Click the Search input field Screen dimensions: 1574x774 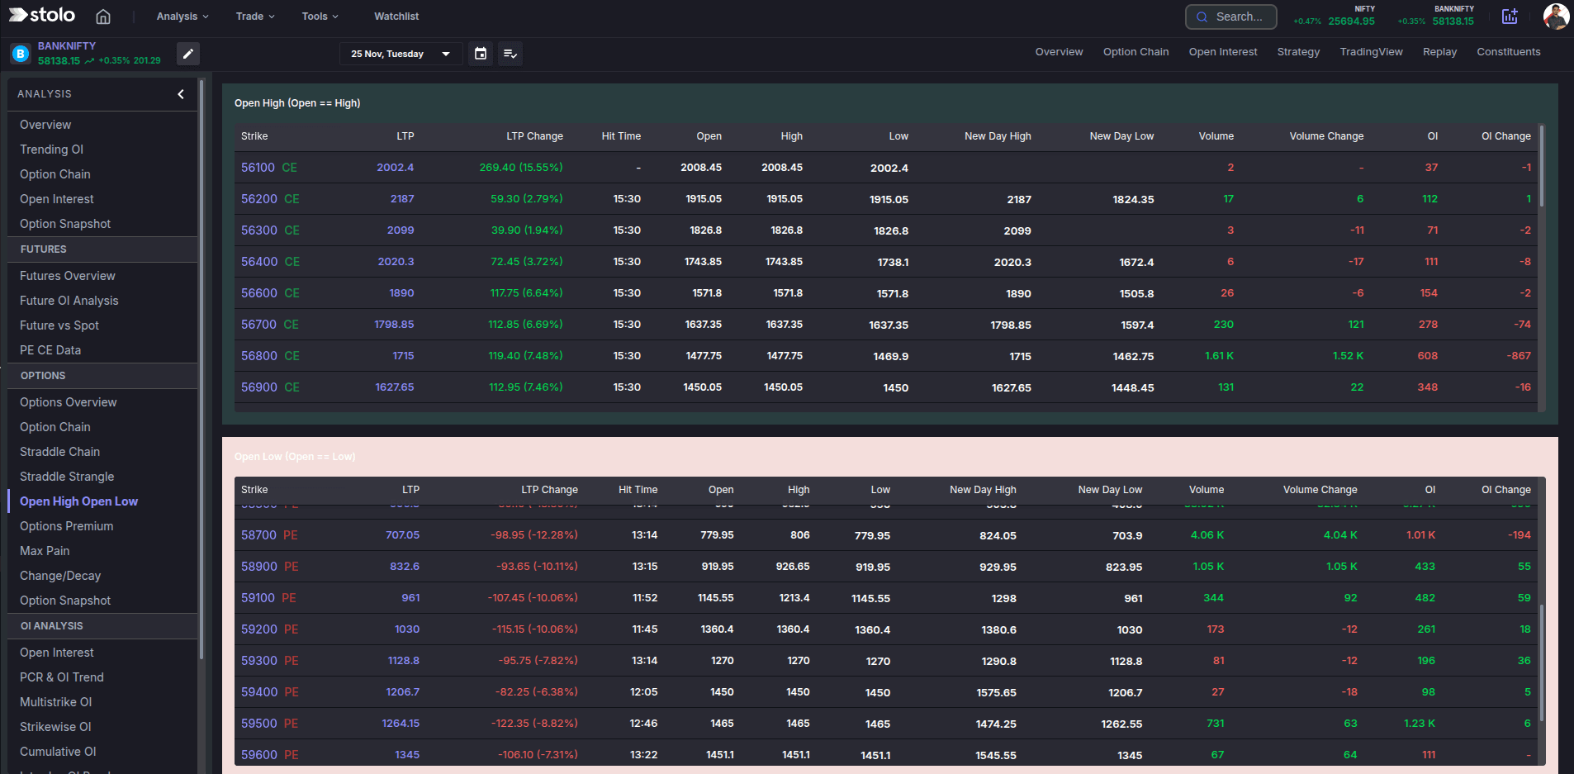click(1238, 17)
